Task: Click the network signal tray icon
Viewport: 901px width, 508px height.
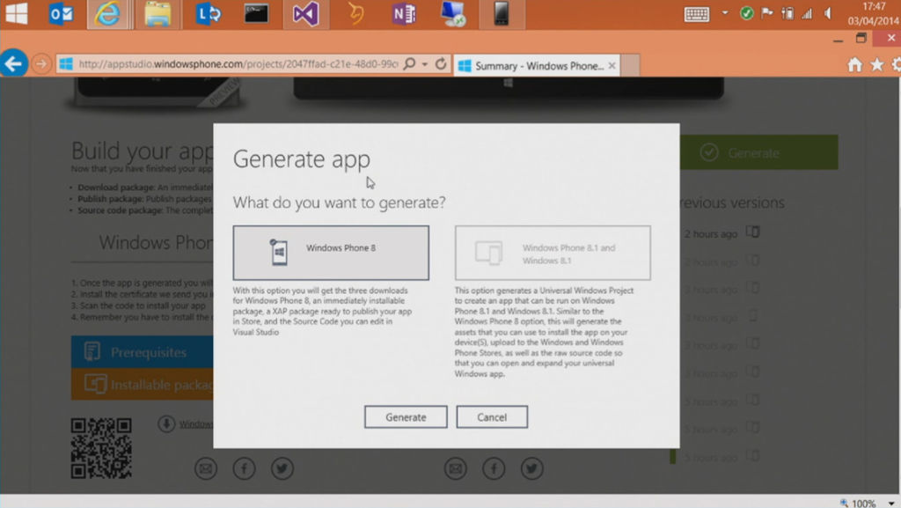Action: click(x=808, y=13)
